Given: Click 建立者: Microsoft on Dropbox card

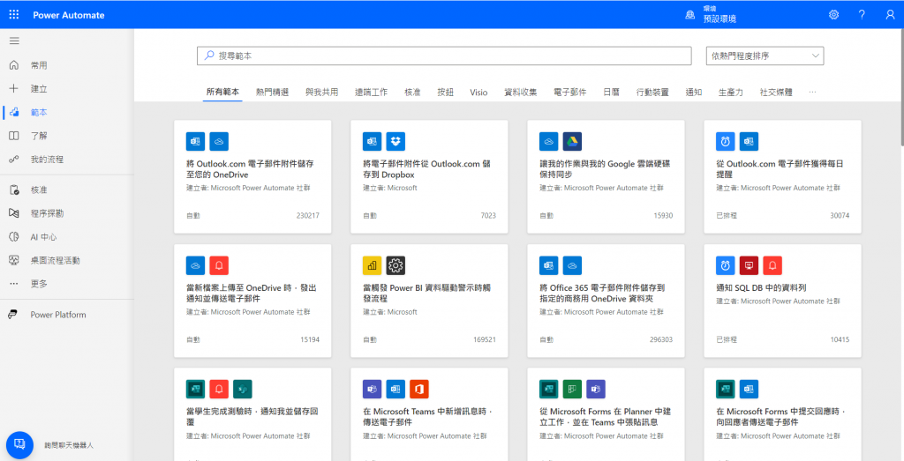Looking at the screenshot, I should (389, 189).
